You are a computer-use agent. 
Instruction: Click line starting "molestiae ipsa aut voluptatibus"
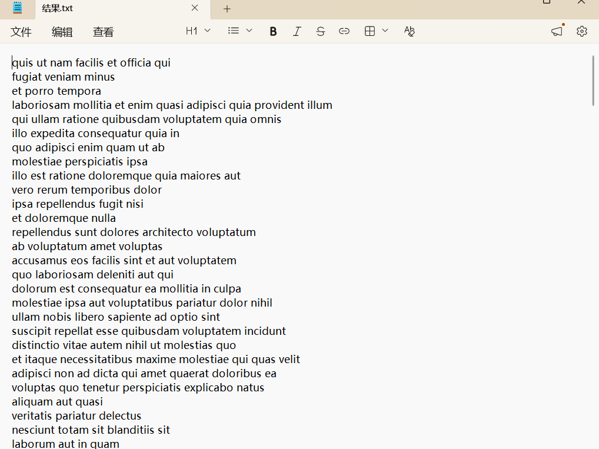142,303
